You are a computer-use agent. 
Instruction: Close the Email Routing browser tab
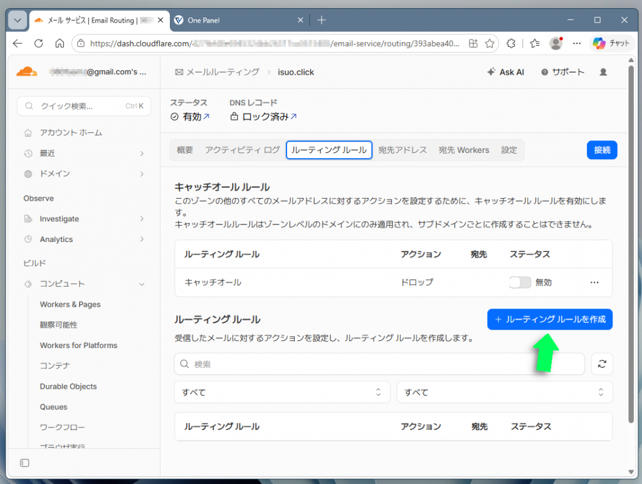pos(160,20)
